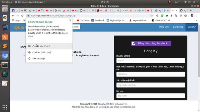This screenshot has width=200, height=112.
Task: Click the Quiz site logo
Action: pos(19,27)
